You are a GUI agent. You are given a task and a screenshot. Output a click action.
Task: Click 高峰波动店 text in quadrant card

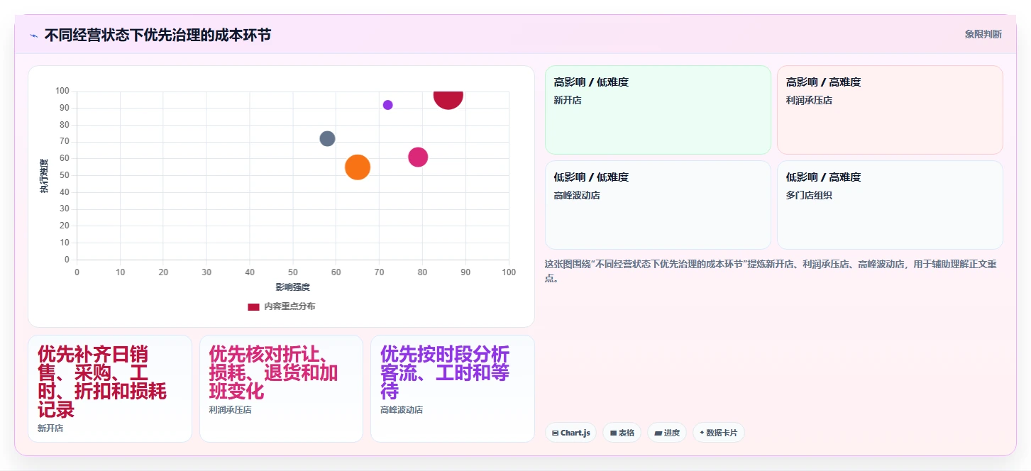tap(577, 196)
